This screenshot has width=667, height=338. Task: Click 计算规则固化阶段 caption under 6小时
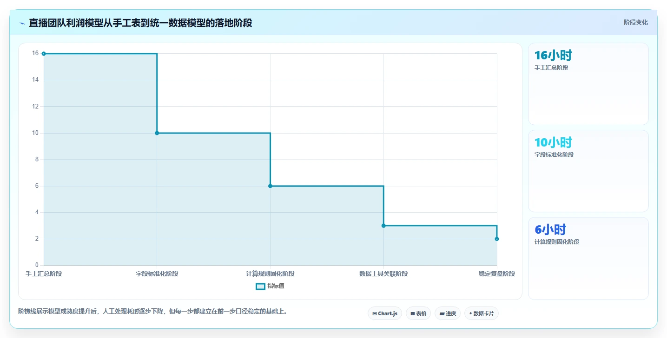[557, 242]
